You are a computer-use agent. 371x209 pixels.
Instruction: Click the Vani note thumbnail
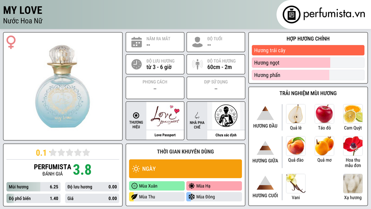pyautogui.click(x=296, y=184)
